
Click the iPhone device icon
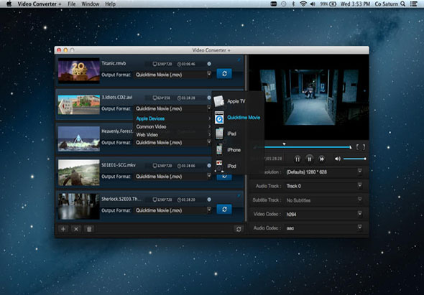pyautogui.click(x=219, y=149)
